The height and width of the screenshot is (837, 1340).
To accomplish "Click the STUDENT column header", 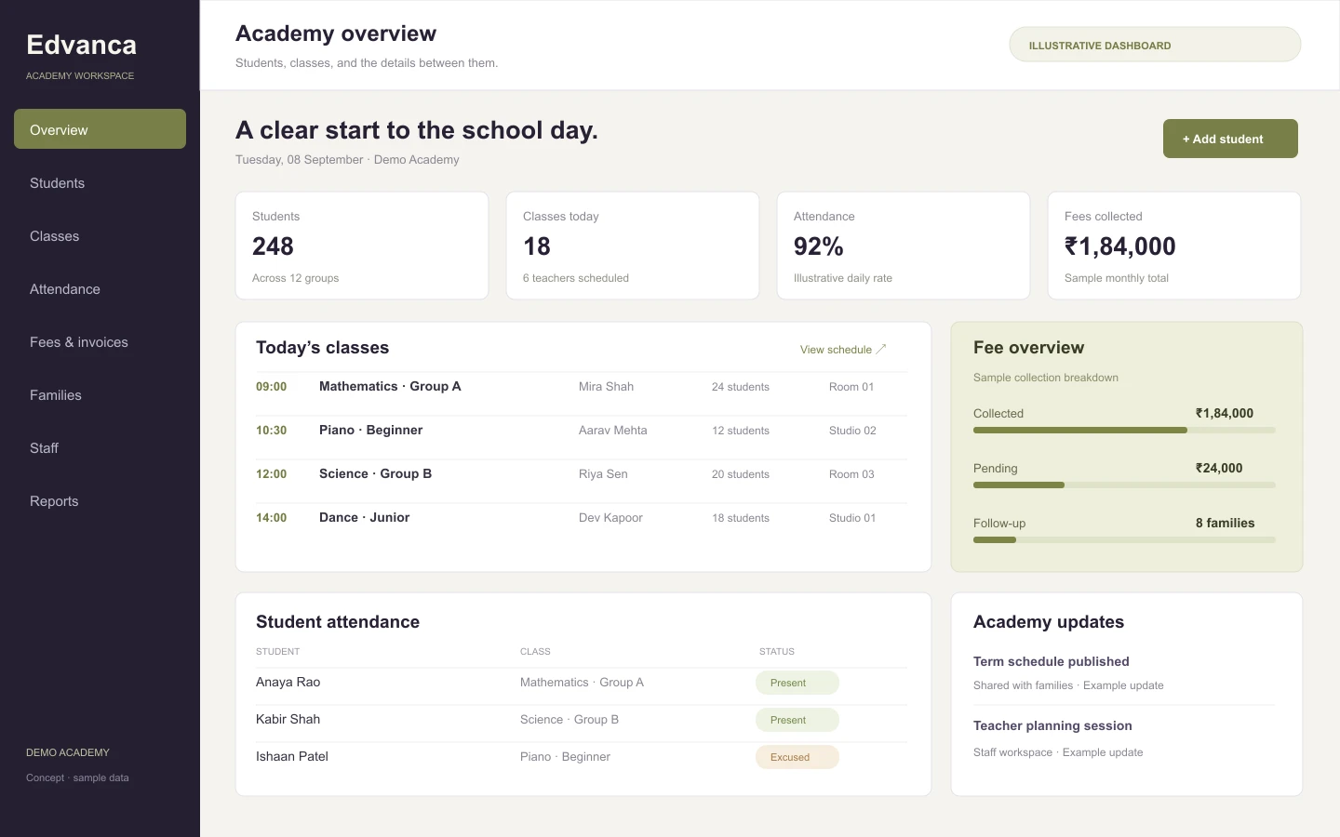I will [277, 651].
